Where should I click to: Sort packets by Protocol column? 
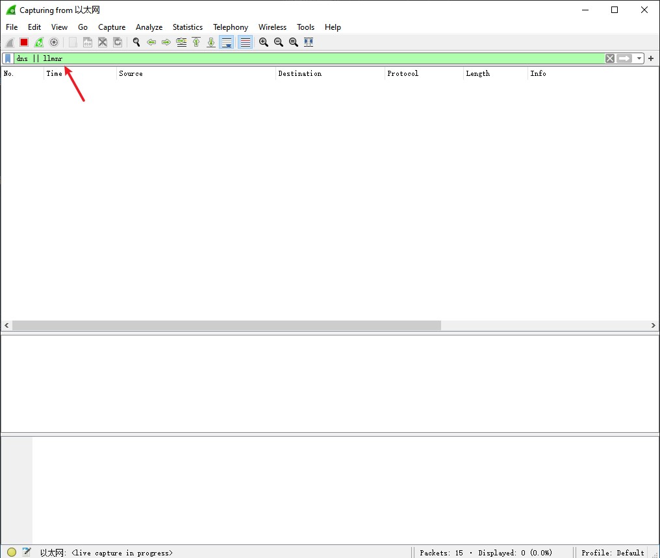pyautogui.click(x=424, y=73)
